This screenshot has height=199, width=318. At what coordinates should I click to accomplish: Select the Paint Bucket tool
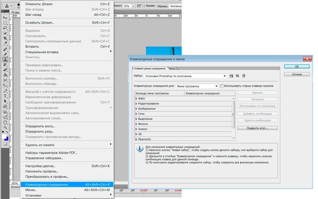pyautogui.click(x=5, y=75)
